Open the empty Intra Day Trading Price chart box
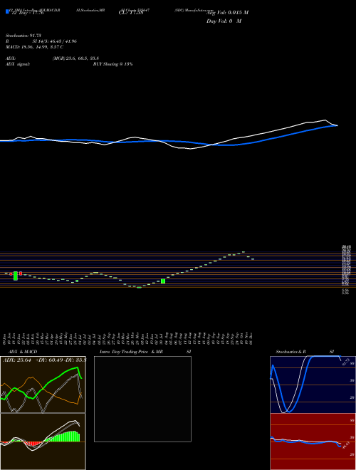 (142, 399)
